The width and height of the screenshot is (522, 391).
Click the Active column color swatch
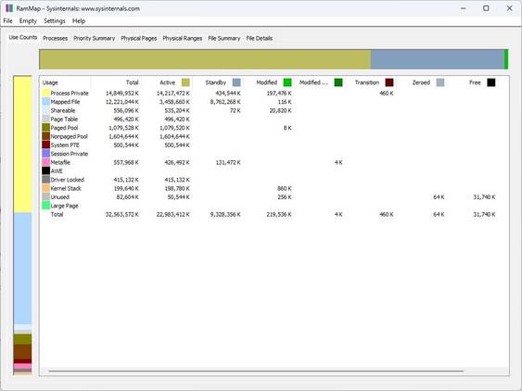pyautogui.click(x=185, y=82)
